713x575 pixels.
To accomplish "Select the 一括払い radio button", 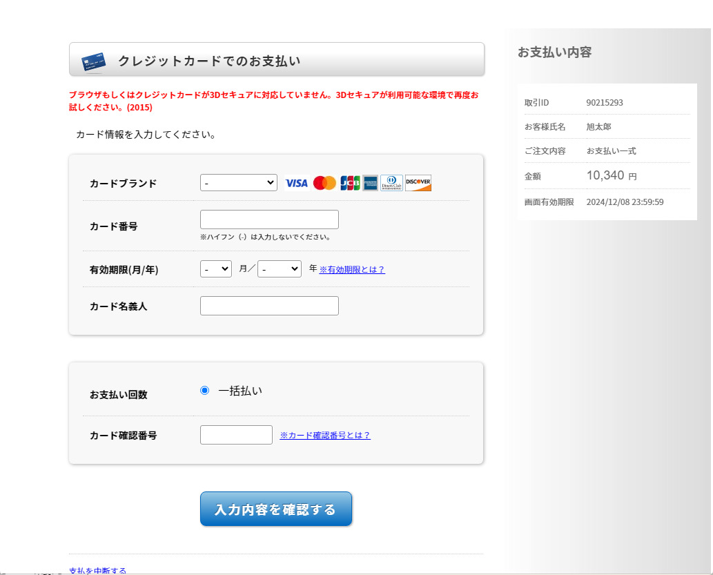I will point(204,391).
